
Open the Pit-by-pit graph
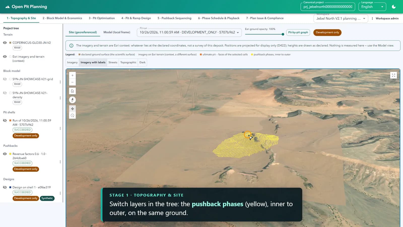tap(298, 32)
